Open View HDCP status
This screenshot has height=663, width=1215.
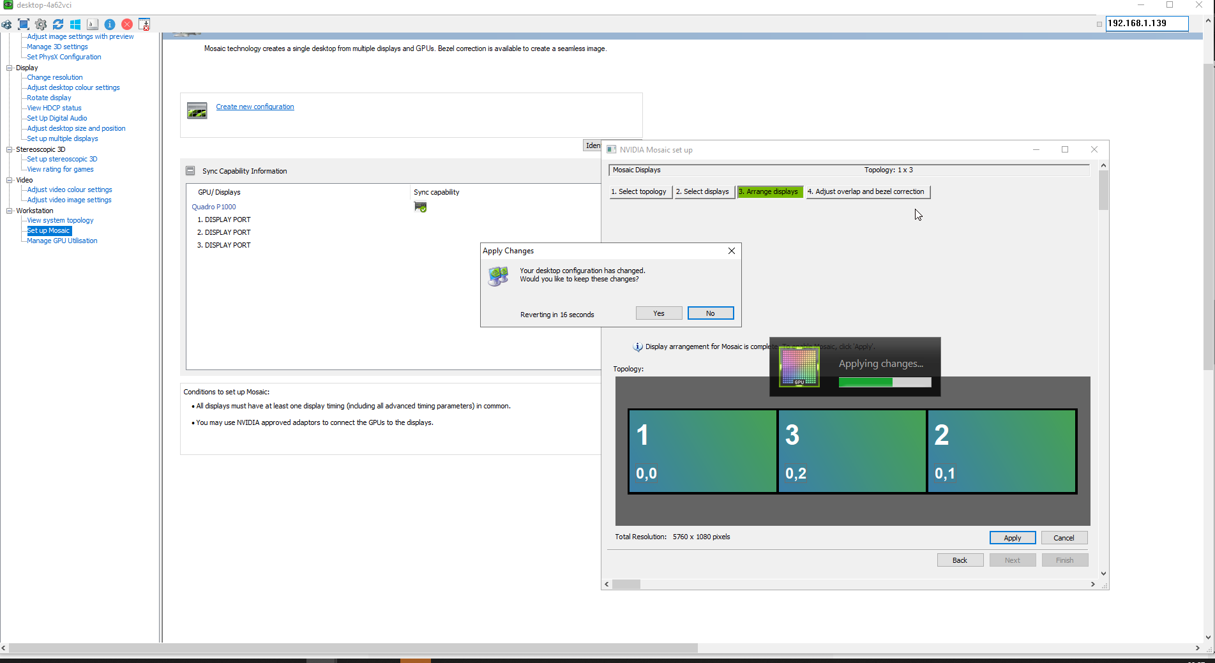(x=54, y=108)
